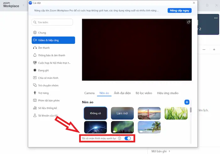
Task: Switch to the Bộ lọc video tab
Action: coord(144,93)
